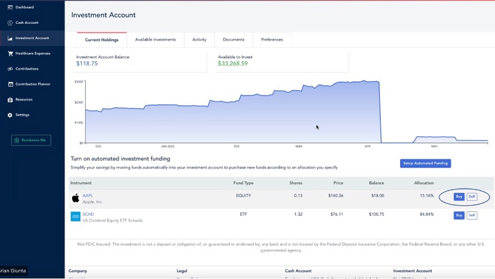Screen dimensions: 495x279
Task: Go to the Documents tab
Action: point(234,40)
